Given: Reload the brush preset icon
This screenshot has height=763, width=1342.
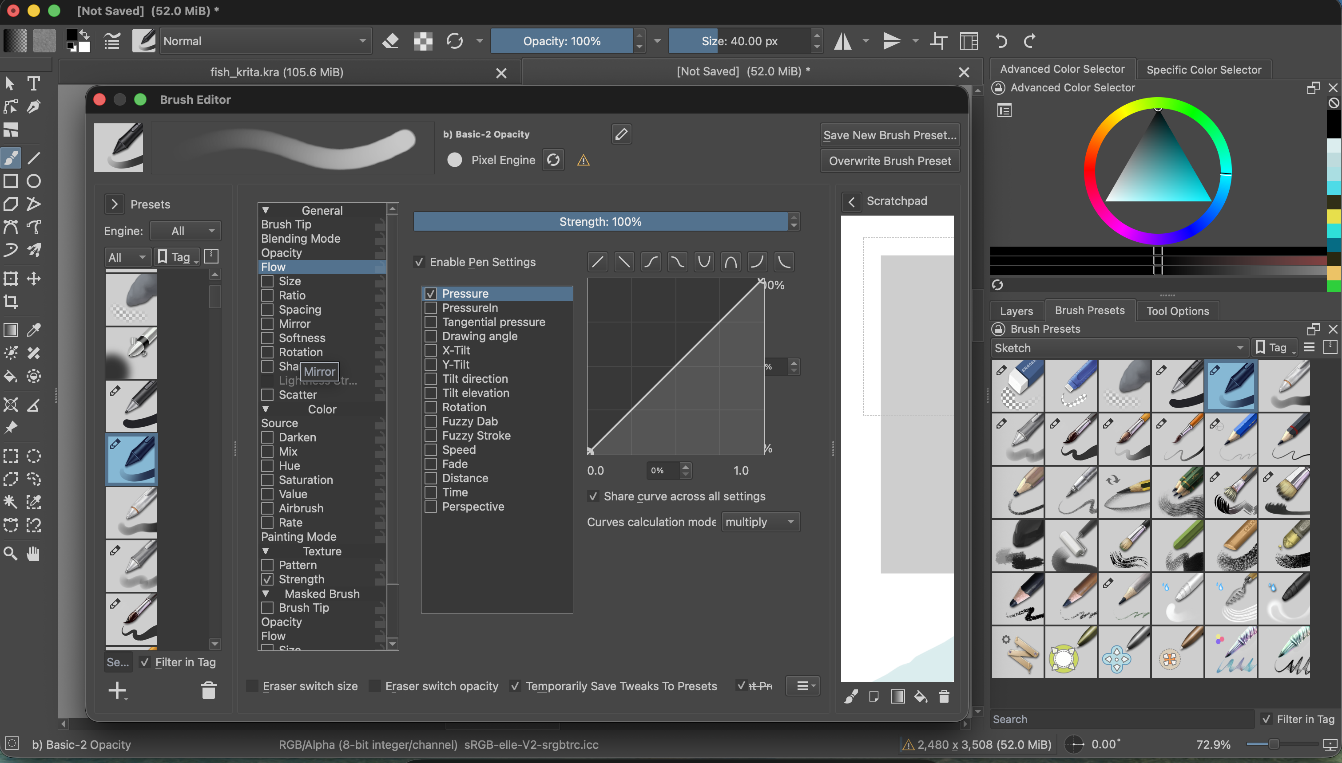Looking at the screenshot, I should tap(553, 160).
